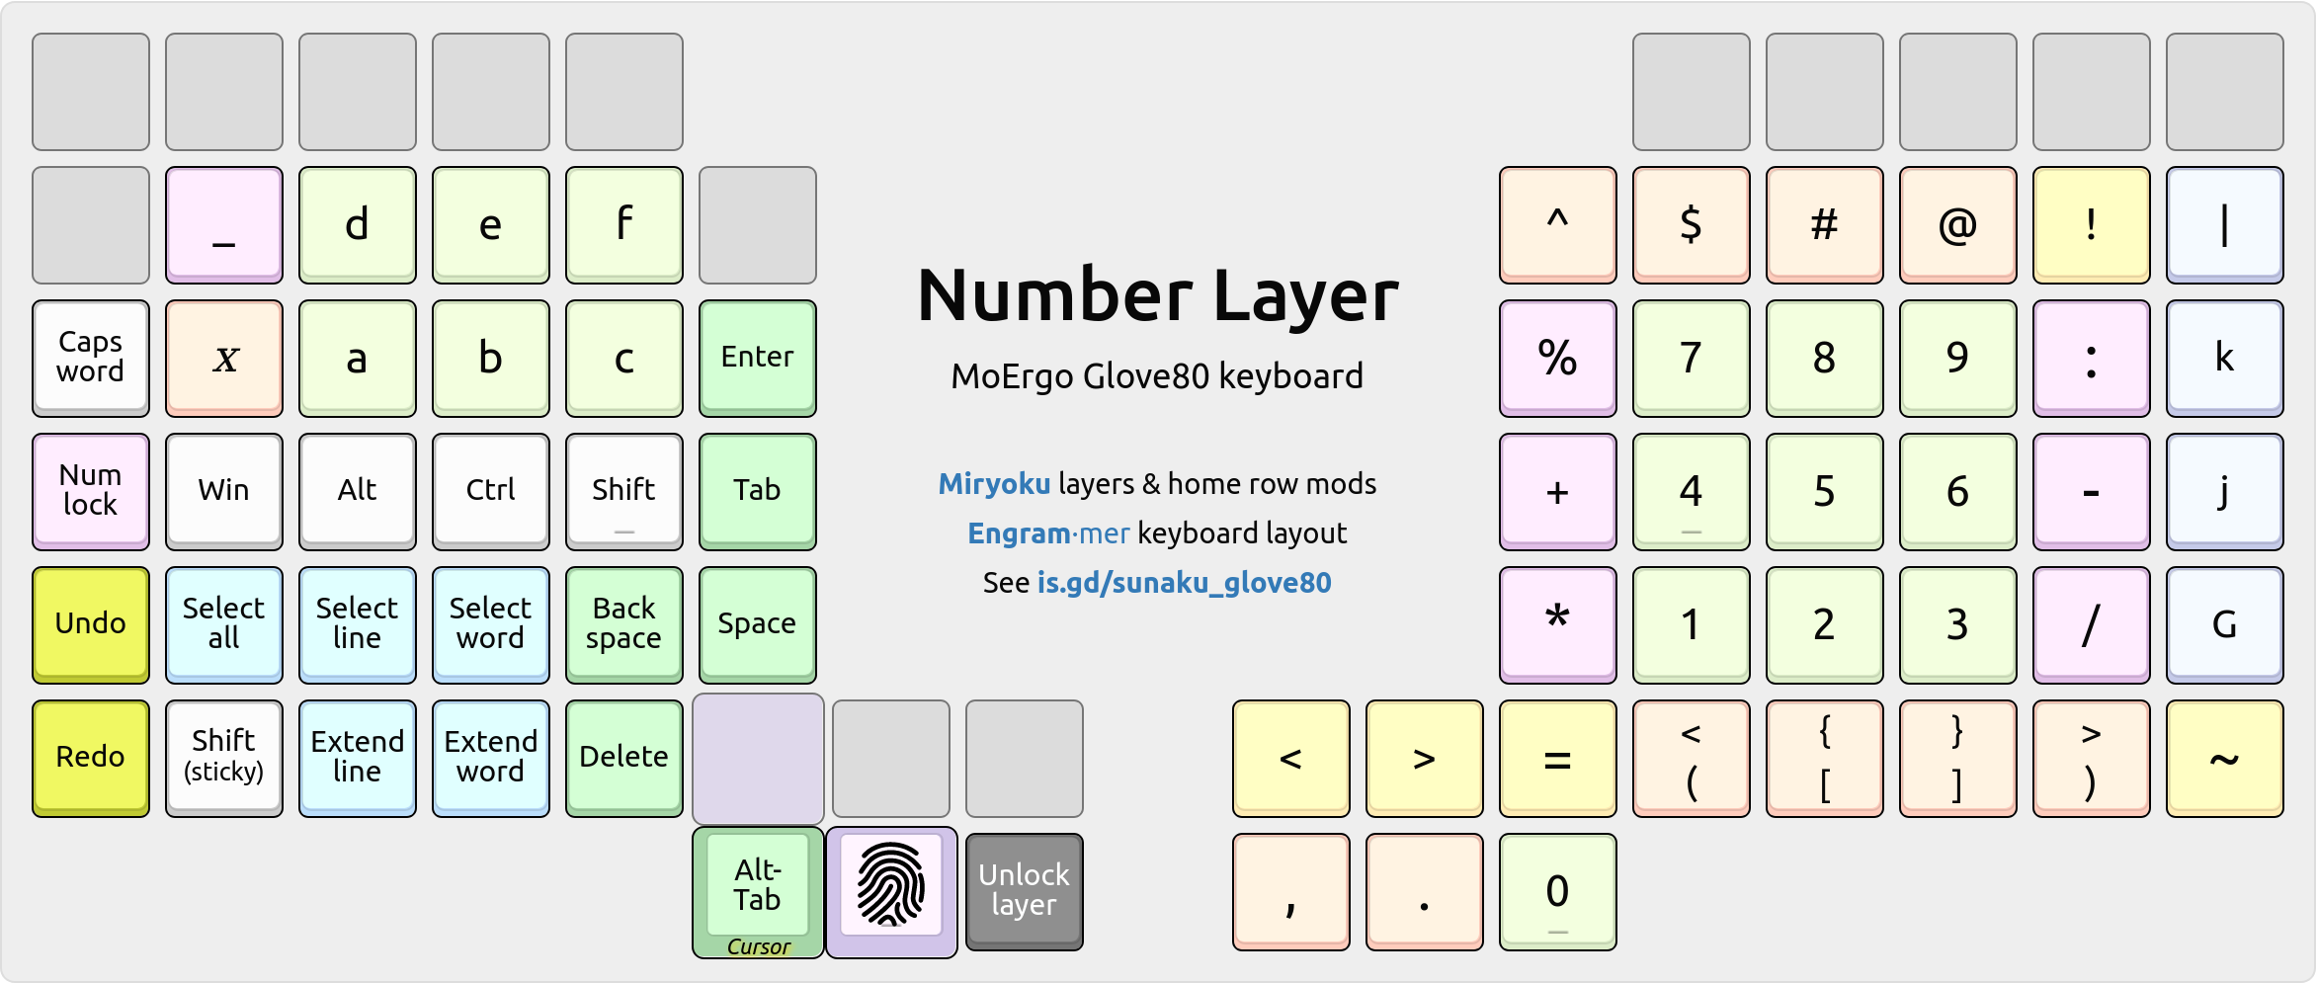
Task: Click the Shift (sticky) key
Action: (224, 759)
